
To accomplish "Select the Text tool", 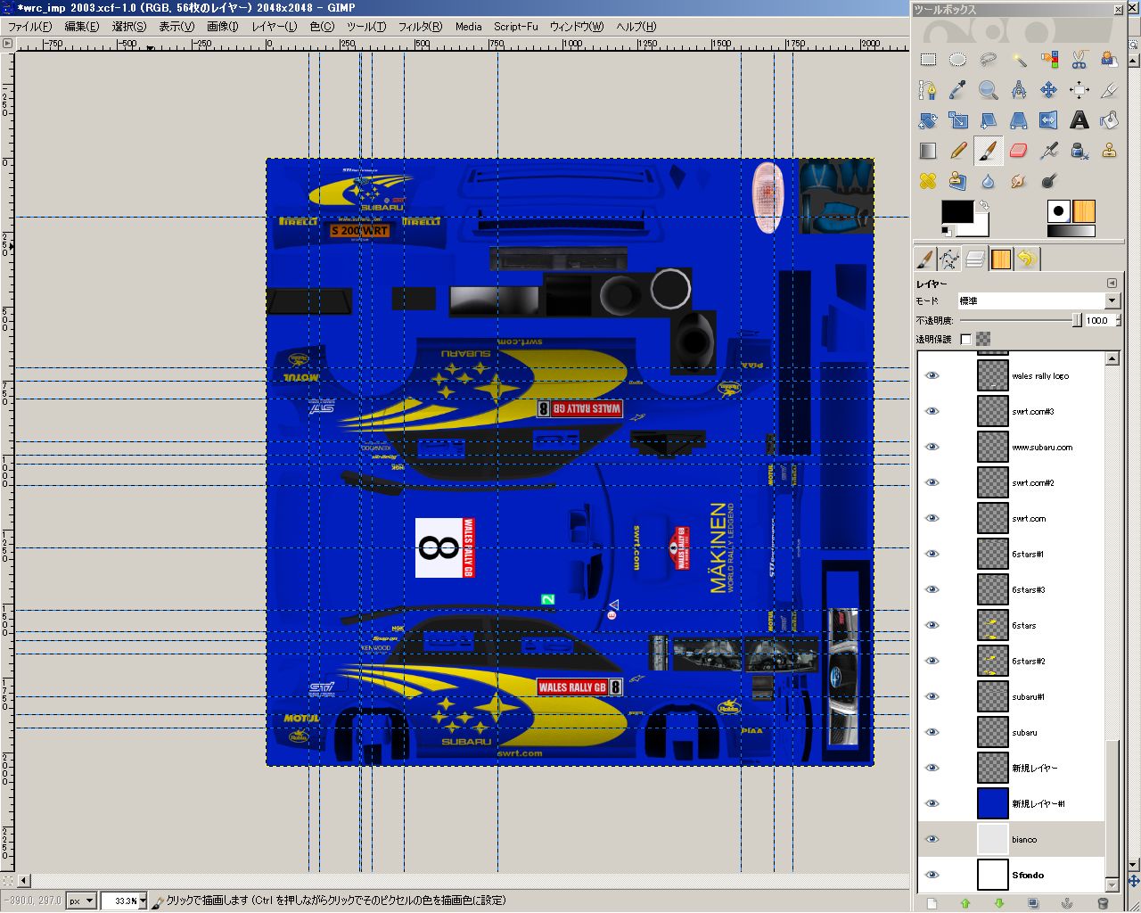I will tap(1079, 120).
